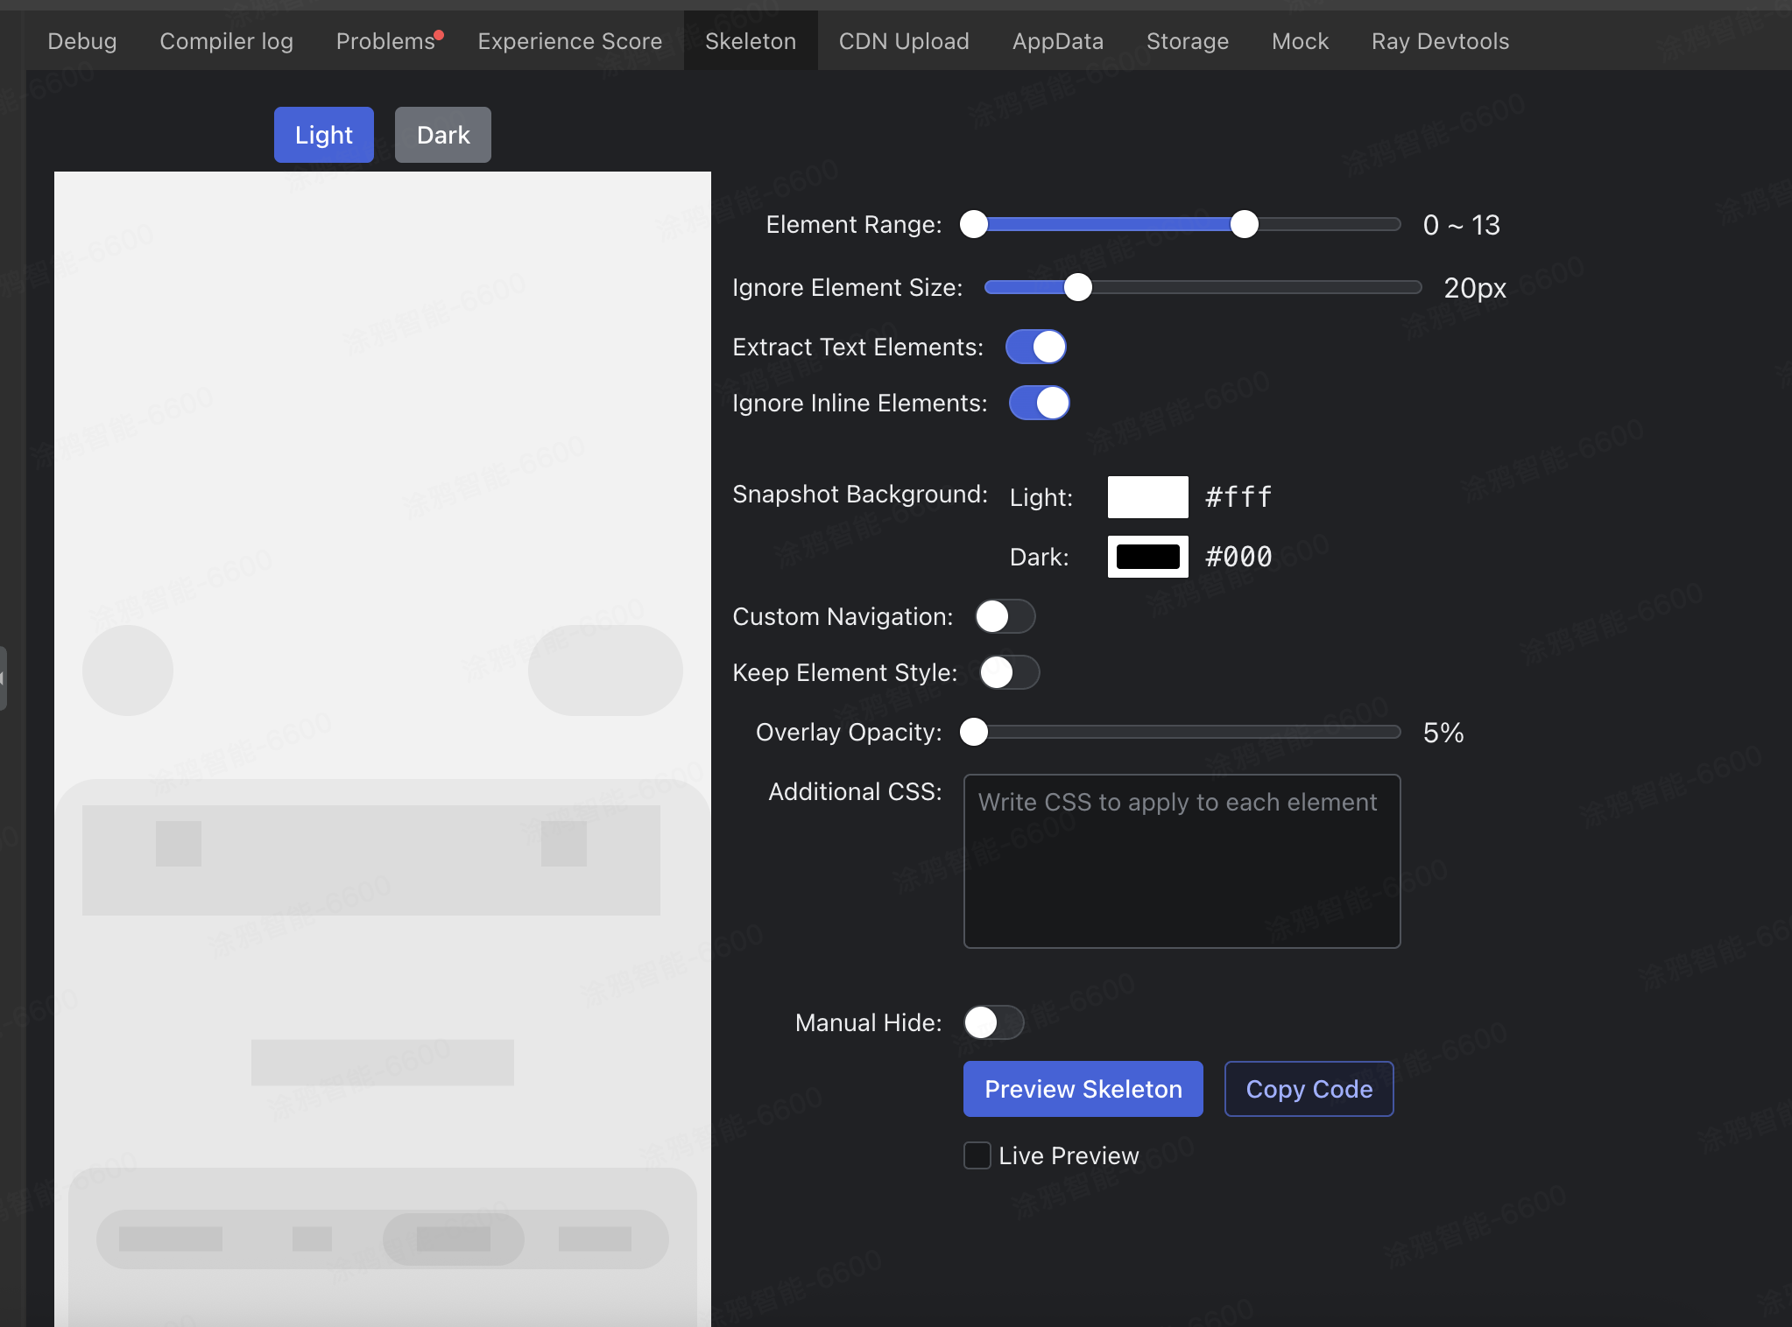Click inside the Additional CSS text area

pos(1182,861)
